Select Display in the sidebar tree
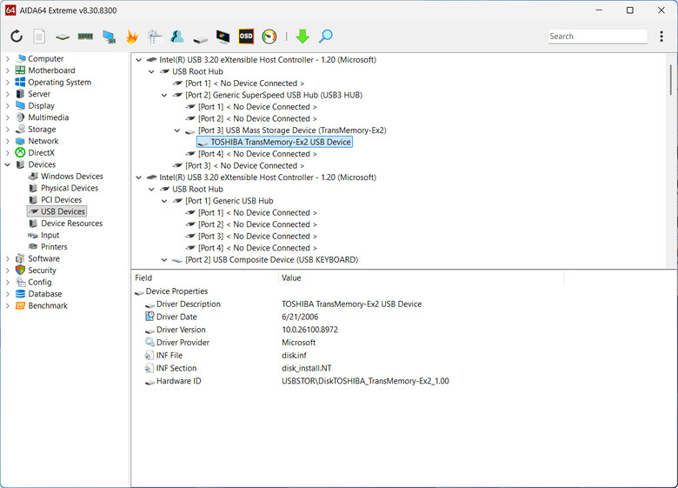 41,105
